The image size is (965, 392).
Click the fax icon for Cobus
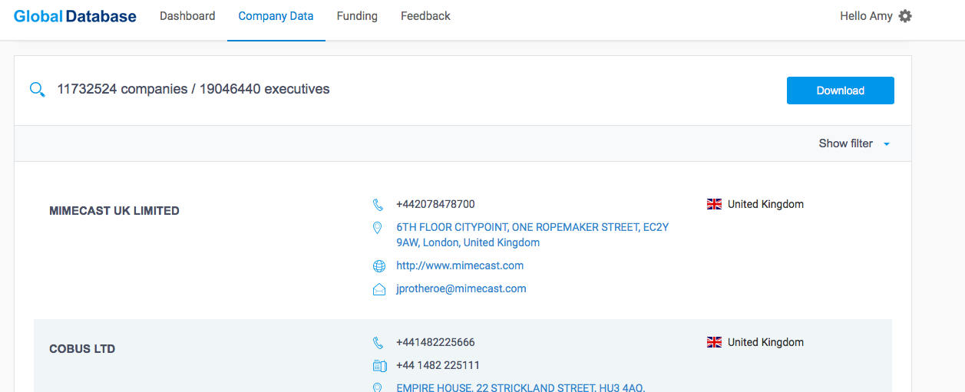[378, 366]
